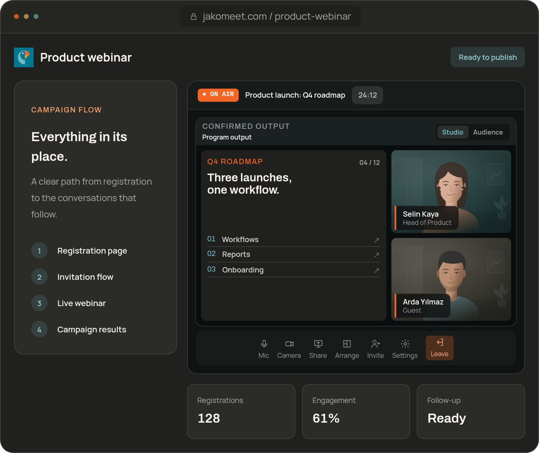This screenshot has height=453, width=539.
Task: Click the Ready to publish button
Action: 488,57
